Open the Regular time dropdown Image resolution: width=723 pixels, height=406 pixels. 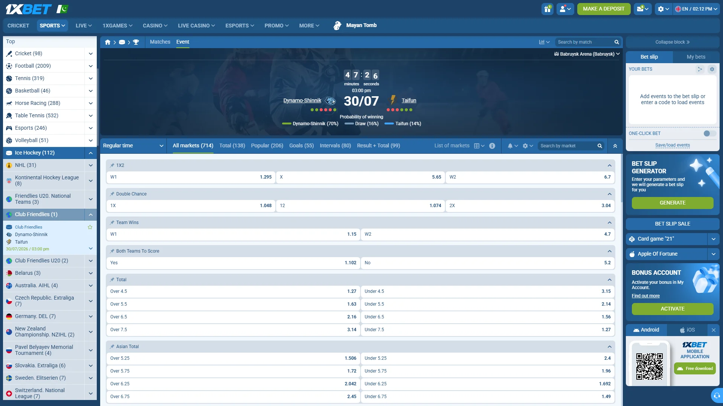pos(133,146)
